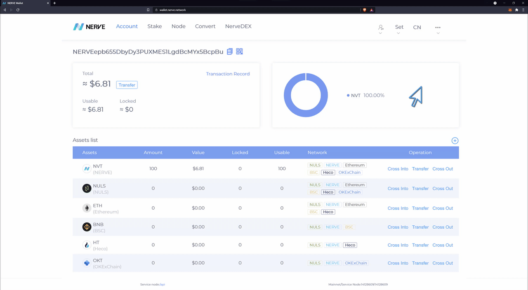Open the NerveDEX tab
The width and height of the screenshot is (528, 290).
(238, 26)
